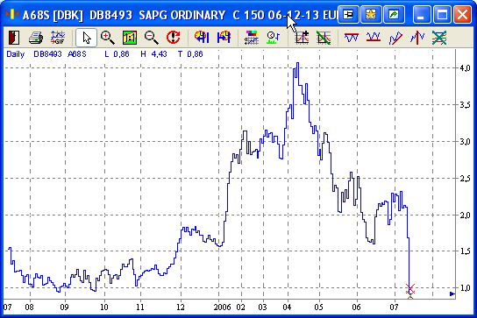Remove indicator from chart with crossed icon
The height and width of the screenshot is (318, 477).
pyautogui.click(x=324, y=38)
